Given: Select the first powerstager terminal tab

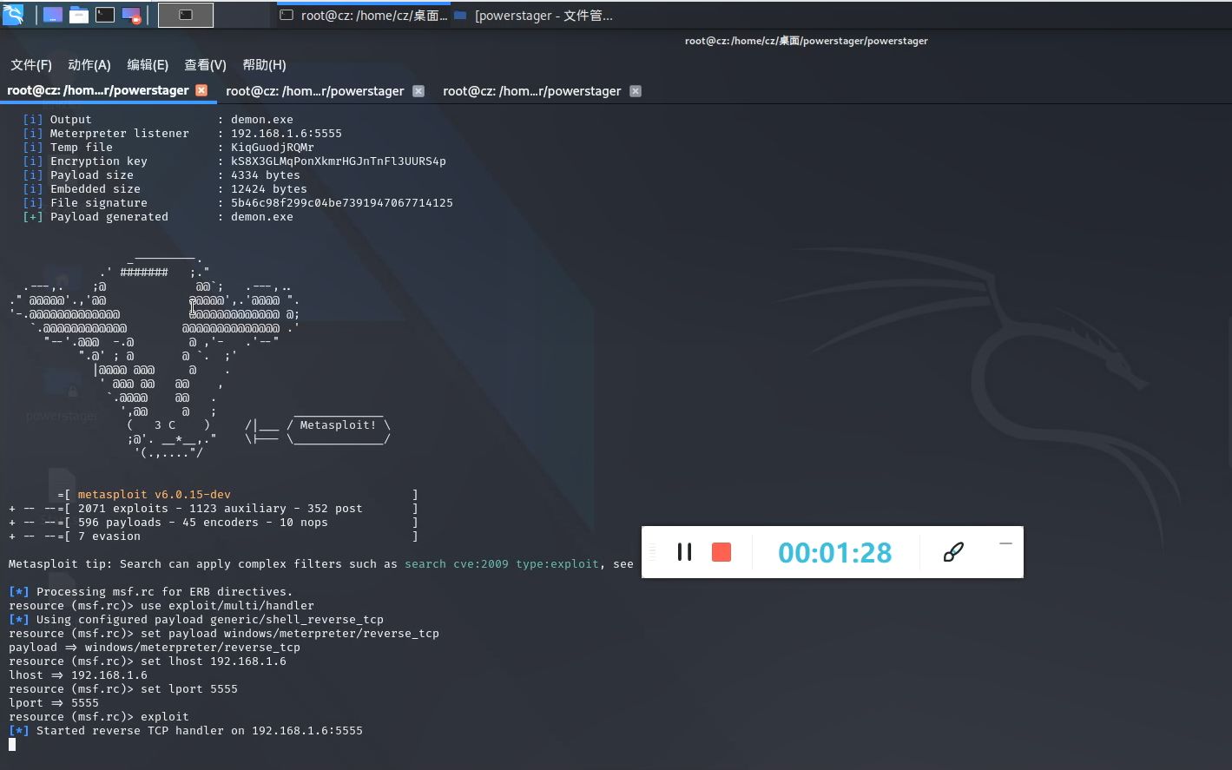Looking at the screenshot, I should pyautogui.click(x=98, y=90).
